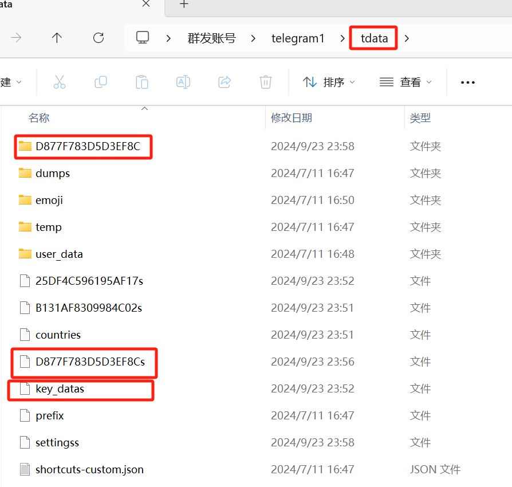Expand the chevron after tdata in path
Screen dimensions: 512x487
(x=407, y=38)
